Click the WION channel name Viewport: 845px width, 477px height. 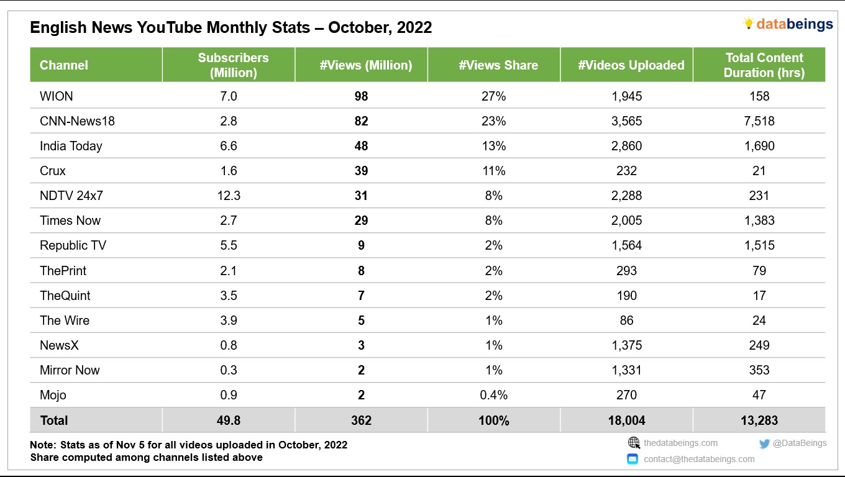(x=57, y=96)
